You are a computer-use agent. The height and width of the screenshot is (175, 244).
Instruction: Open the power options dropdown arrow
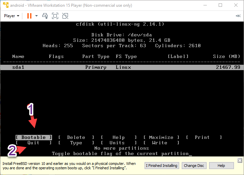(36, 16)
